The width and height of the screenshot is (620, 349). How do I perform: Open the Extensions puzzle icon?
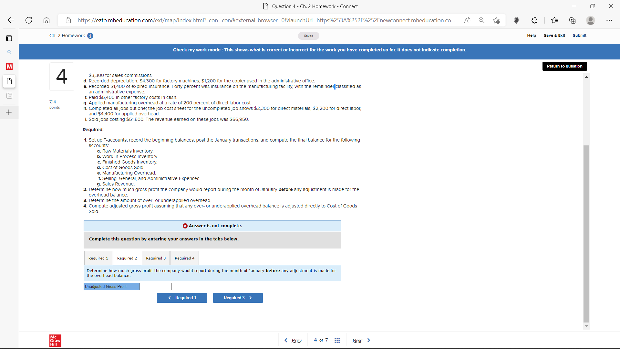pyautogui.click(x=534, y=20)
